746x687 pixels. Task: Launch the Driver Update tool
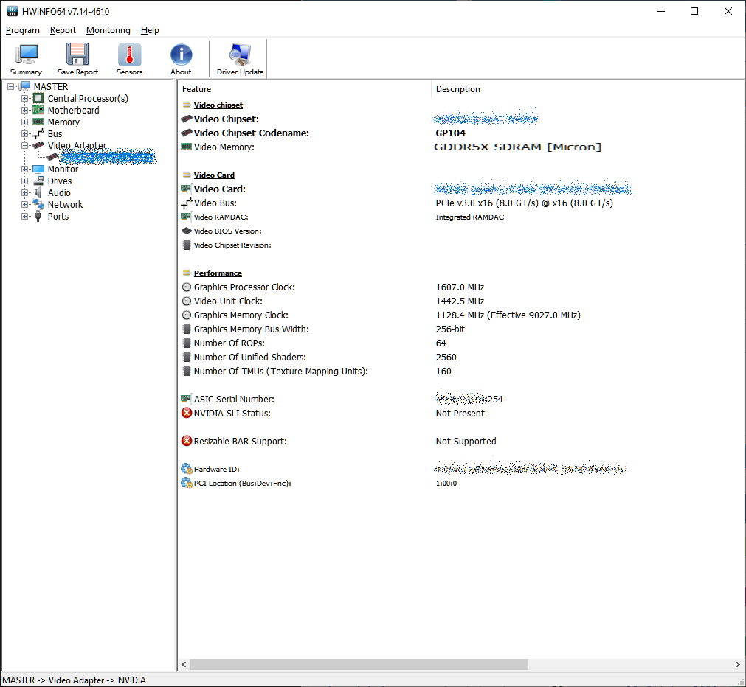click(240, 59)
